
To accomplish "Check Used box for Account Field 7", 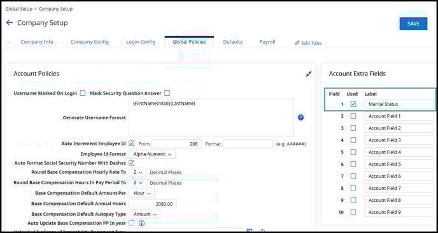I will [353, 188].
